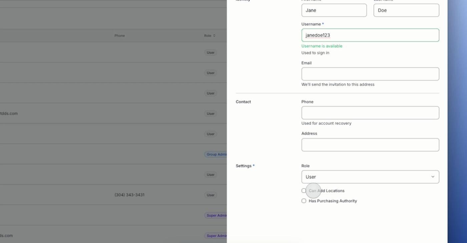Click the phone number (304) 343-3431
467x243 pixels.
pos(129,195)
